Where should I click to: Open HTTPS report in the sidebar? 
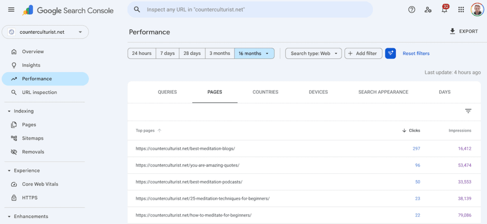point(45,198)
